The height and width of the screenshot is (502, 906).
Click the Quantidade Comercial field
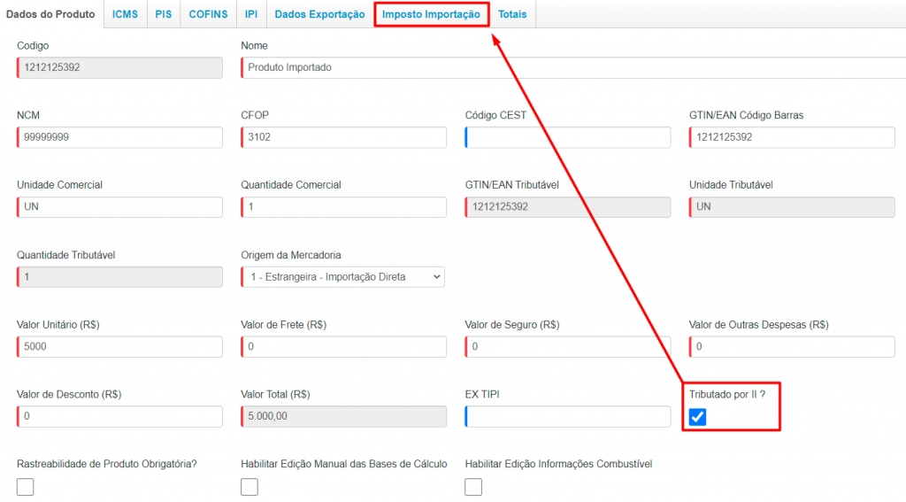[343, 207]
